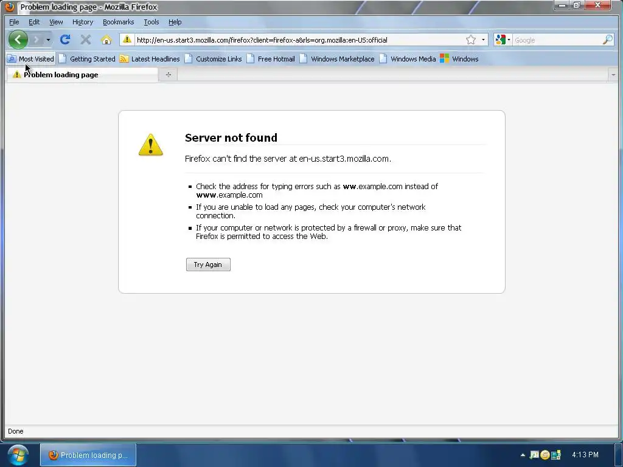Open the Tools menu
This screenshot has width=623, height=467.
(x=151, y=22)
